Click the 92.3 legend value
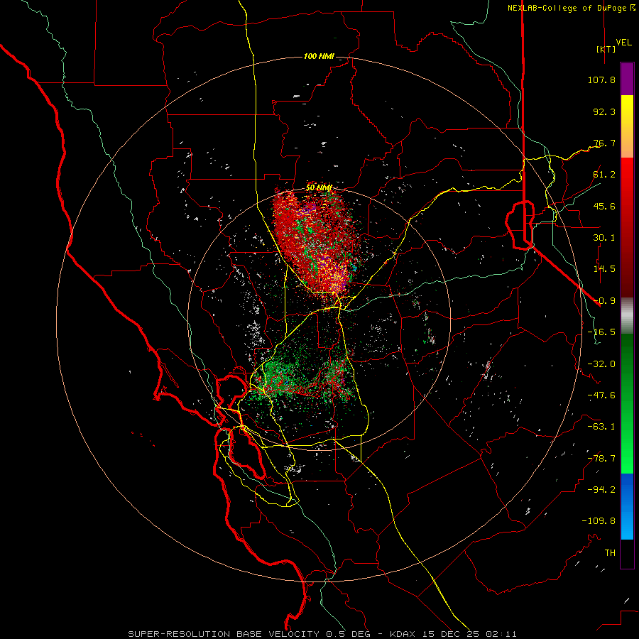 point(604,111)
